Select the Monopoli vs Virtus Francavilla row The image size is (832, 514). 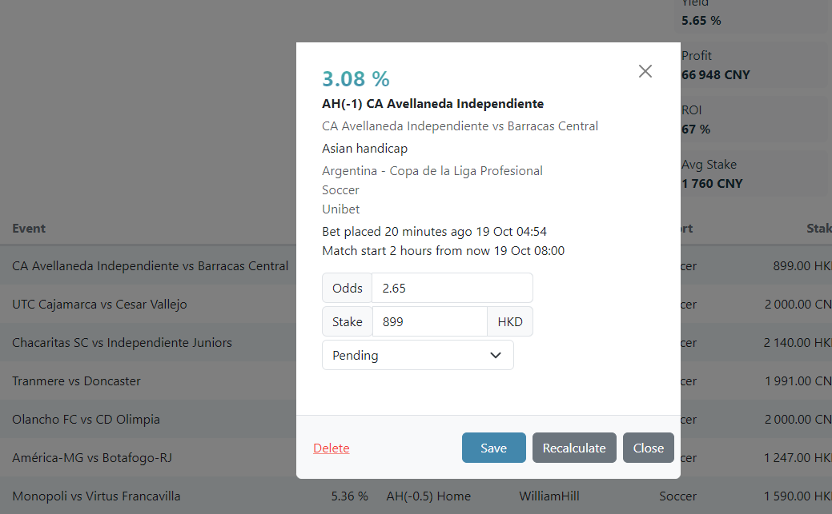[416, 496]
